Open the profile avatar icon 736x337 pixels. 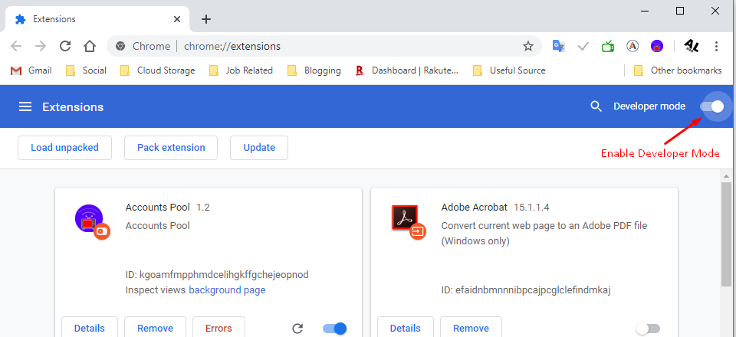pyautogui.click(x=692, y=46)
